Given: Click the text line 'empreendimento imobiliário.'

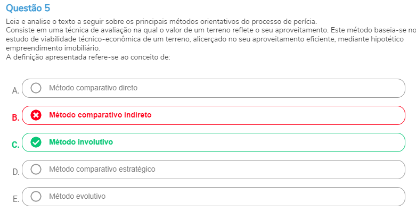Looking at the screenshot, I should [x=53, y=48].
